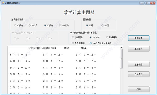The height and width of the screenshot is (95, 157).
Task: Click the problem 1 × 9 + 3 =
Action: tap(86, 74)
